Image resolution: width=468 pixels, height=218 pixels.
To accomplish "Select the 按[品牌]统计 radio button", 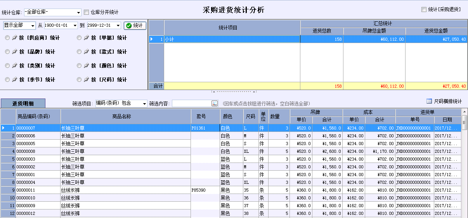I will click(x=7, y=52).
